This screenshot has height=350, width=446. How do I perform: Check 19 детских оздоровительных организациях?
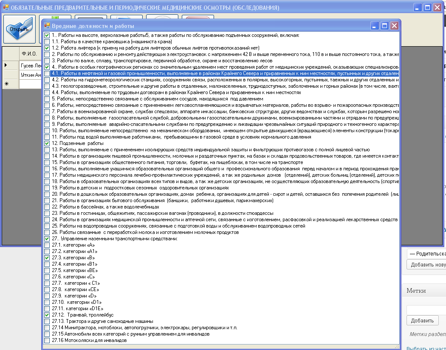click(x=47, y=188)
